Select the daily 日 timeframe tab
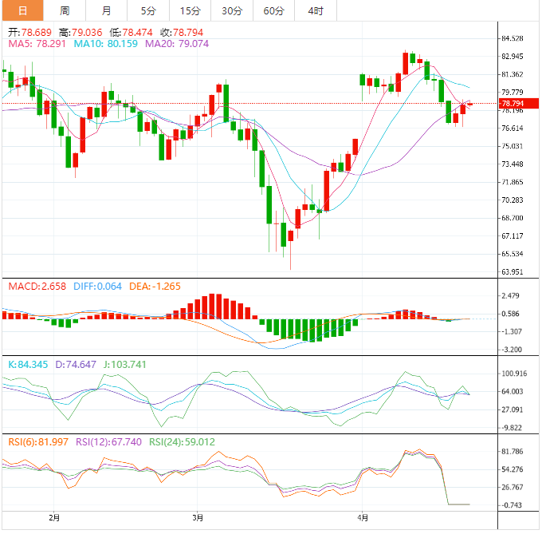Screen dimensions: 542x534 point(23,10)
